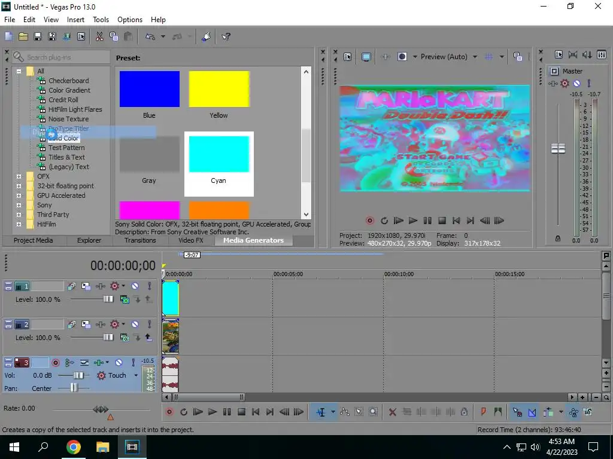613x459 pixels.
Task: Click the Copy toolbar icon
Action: (x=114, y=36)
